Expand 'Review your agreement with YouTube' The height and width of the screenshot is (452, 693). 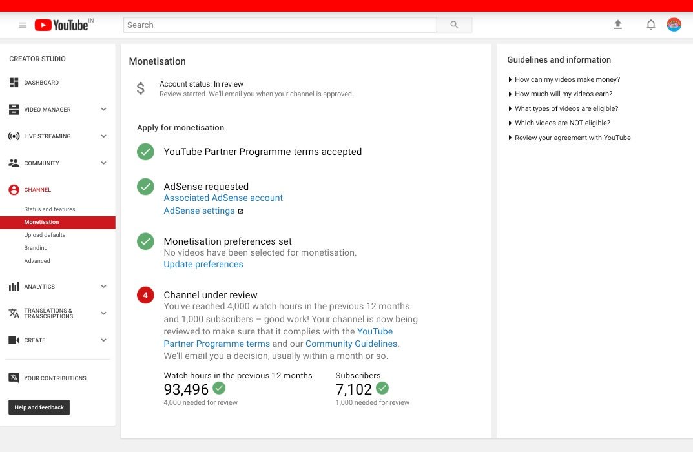point(569,138)
